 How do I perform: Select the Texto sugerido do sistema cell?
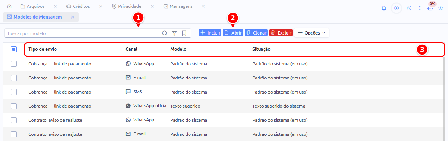(279, 106)
